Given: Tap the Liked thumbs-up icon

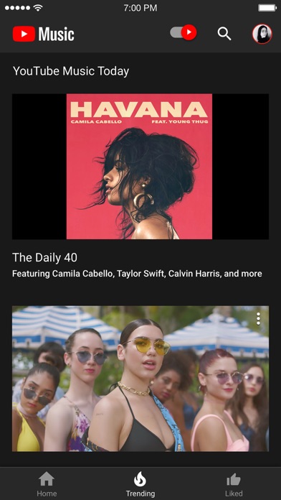Looking at the screenshot, I should [x=234, y=479].
